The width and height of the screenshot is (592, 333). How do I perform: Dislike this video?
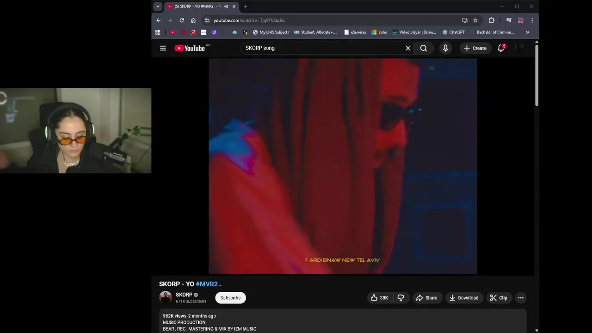point(401,298)
